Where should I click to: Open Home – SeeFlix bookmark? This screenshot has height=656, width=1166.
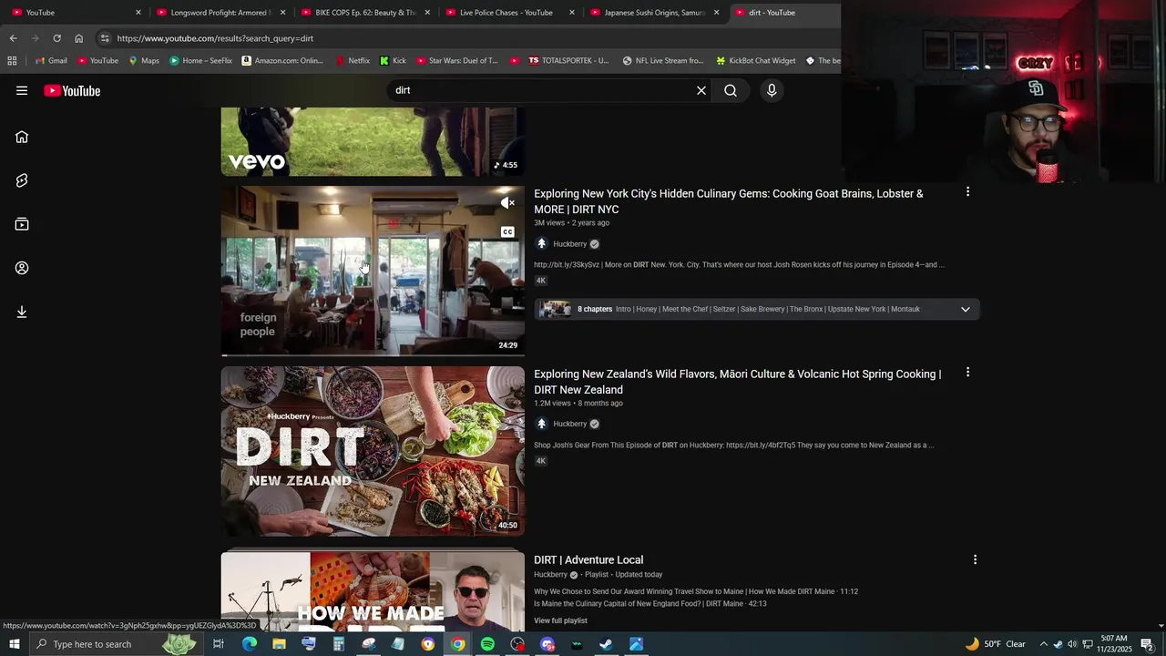click(200, 61)
